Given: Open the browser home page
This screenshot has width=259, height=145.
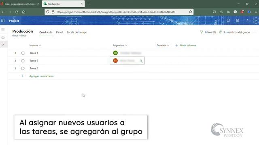Looking at the screenshot, I should pyautogui.click(x=23, y=12).
